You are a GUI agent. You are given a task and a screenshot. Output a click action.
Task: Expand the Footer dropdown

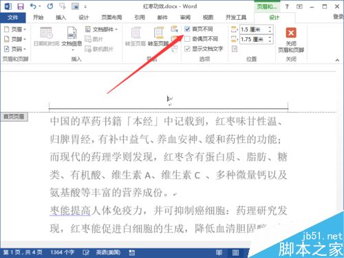[x=15, y=39]
